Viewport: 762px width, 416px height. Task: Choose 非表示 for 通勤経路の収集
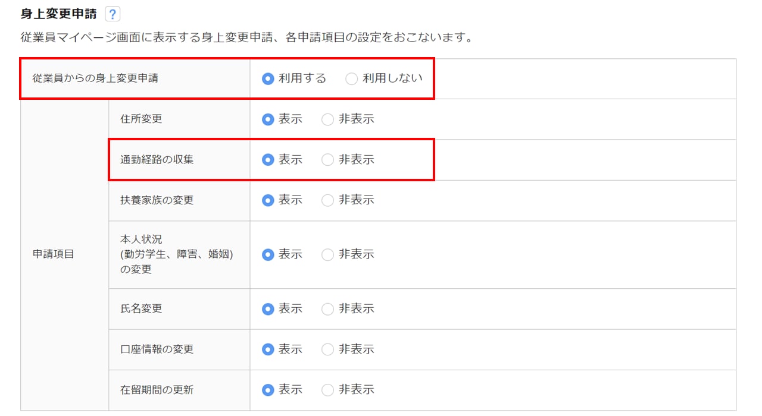click(x=328, y=160)
